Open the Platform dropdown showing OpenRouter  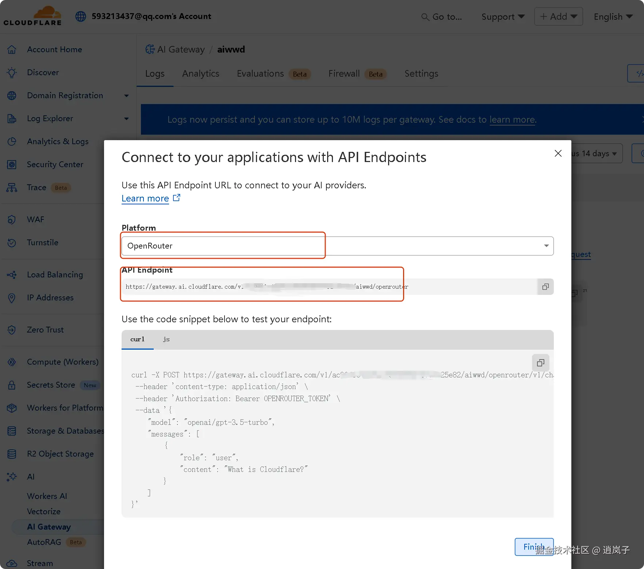[x=337, y=246]
